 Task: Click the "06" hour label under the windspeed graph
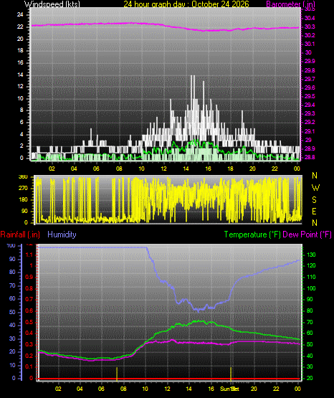96,169
